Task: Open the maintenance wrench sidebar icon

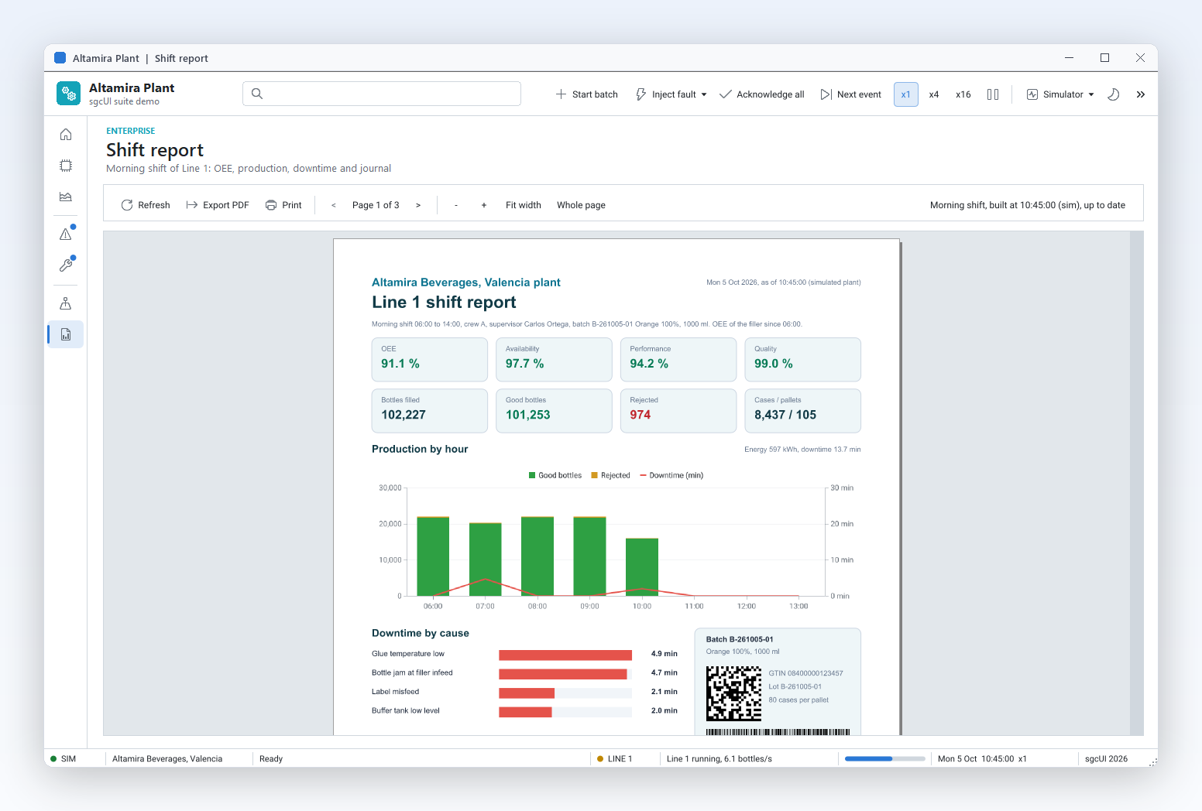Action: pos(66,265)
